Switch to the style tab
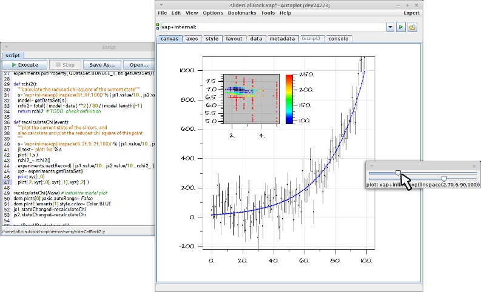481x292 pixels. coord(212,39)
